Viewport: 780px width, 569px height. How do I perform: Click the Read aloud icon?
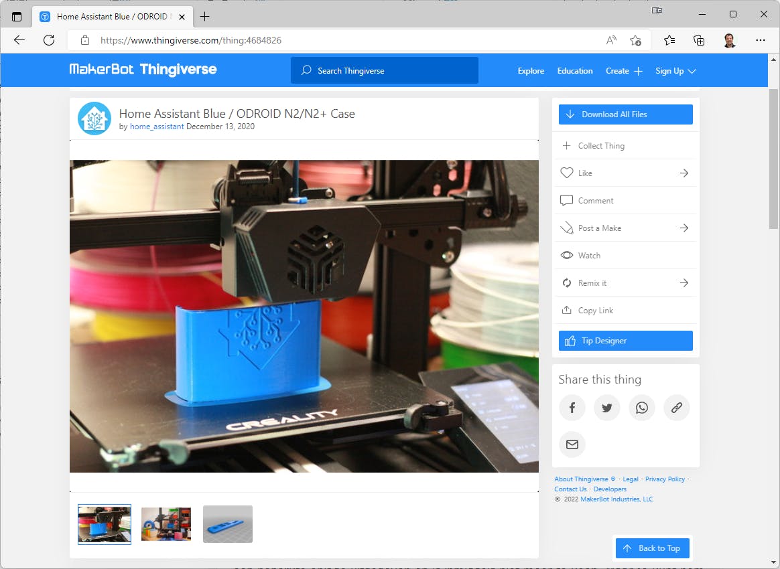click(611, 40)
